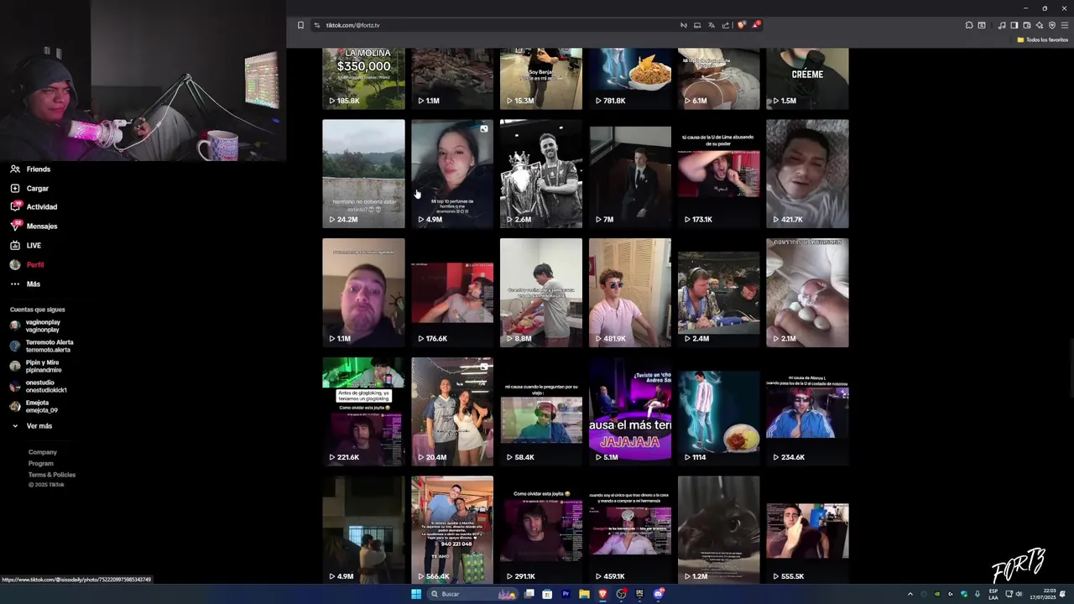Open the suit video with 7M views
The width and height of the screenshot is (1074, 604).
pyautogui.click(x=630, y=174)
